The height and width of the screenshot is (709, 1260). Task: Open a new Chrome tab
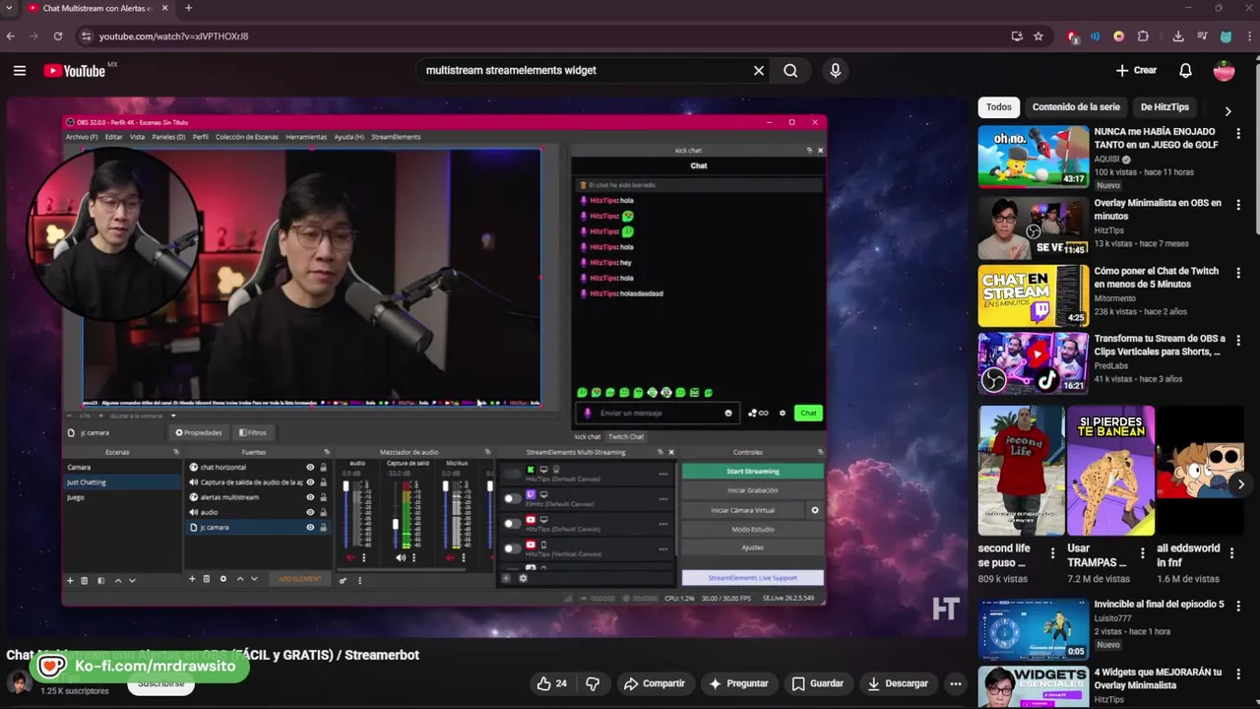click(188, 8)
